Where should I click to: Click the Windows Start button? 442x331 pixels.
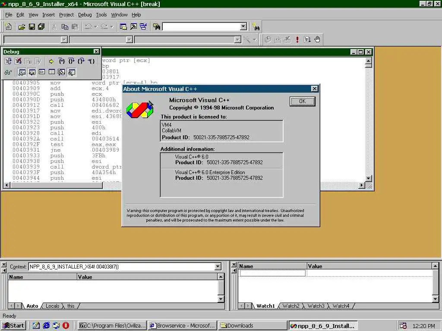(13, 326)
